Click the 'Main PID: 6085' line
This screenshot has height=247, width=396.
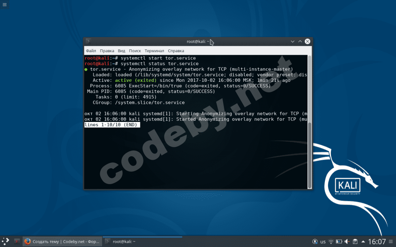tap(151, 91)
